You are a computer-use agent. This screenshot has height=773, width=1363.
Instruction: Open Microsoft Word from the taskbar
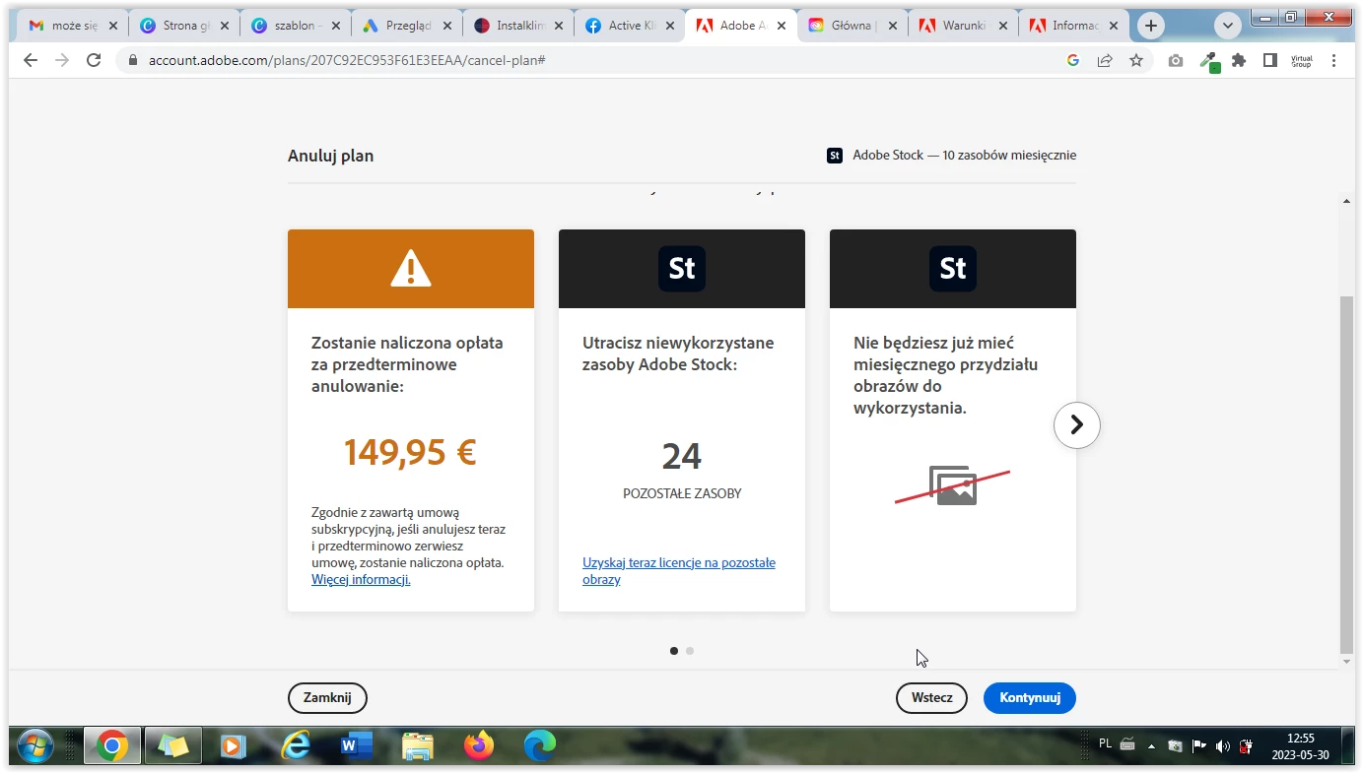click(356, 746)
